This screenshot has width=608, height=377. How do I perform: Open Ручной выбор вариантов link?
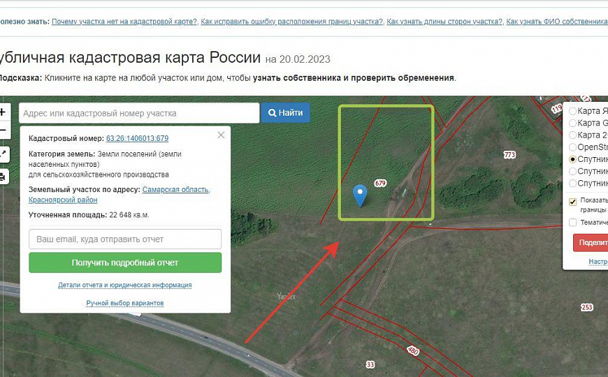click(x=125, y=303)
